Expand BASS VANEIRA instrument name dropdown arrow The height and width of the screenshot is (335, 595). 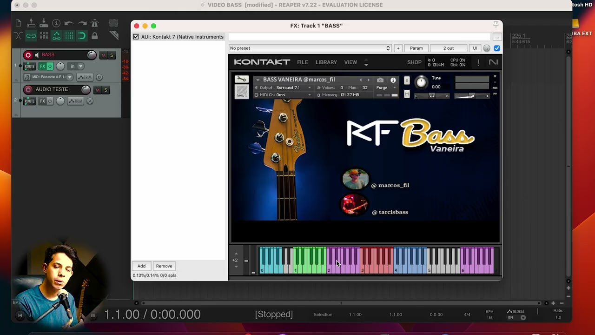pyautogui.click(x=258, y=80)
